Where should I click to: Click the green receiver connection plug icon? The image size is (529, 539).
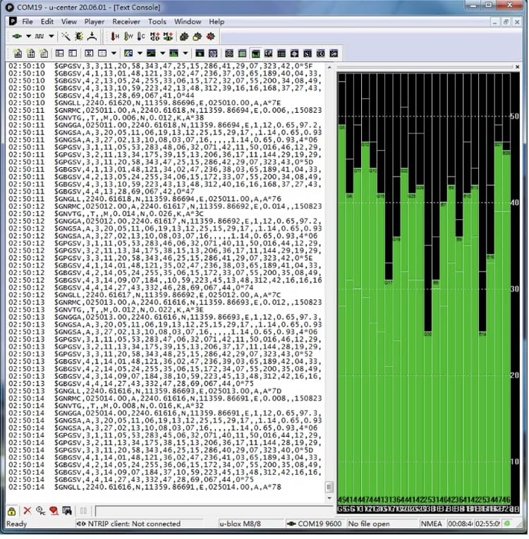pyautogui.click(x=17, y=36)
